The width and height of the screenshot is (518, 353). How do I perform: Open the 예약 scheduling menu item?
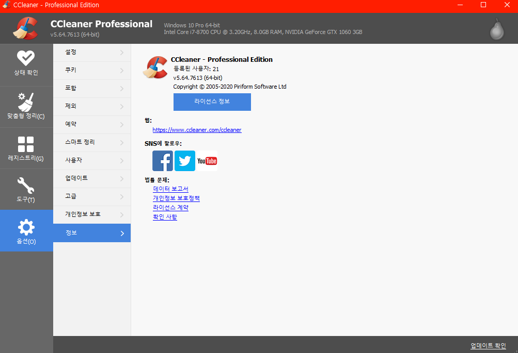coord(92,124)
